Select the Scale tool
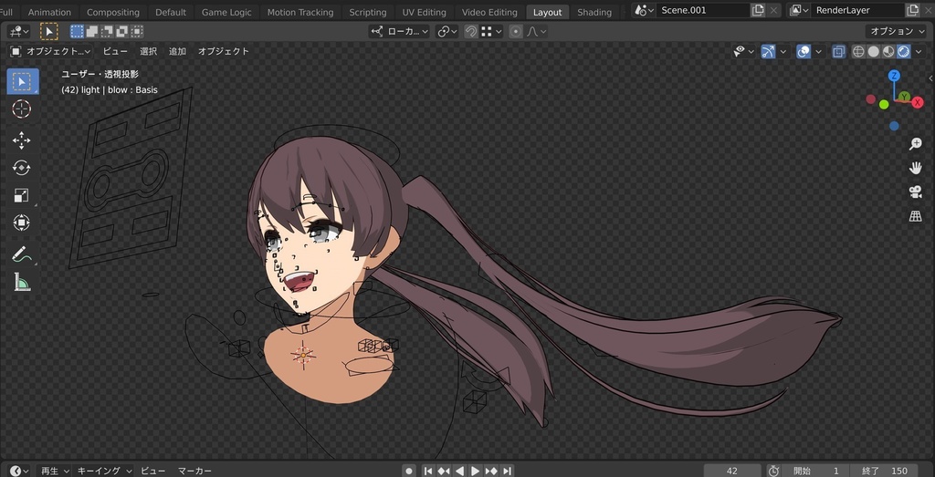This screenshot has height=477, width=935. point(22,195)
